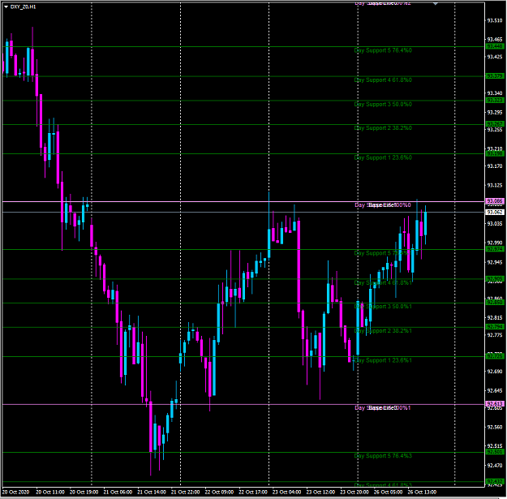Click the '23 Oct 20:00' time axis label
This screenshot has width=507, height=499.
(x=354, y=492)
